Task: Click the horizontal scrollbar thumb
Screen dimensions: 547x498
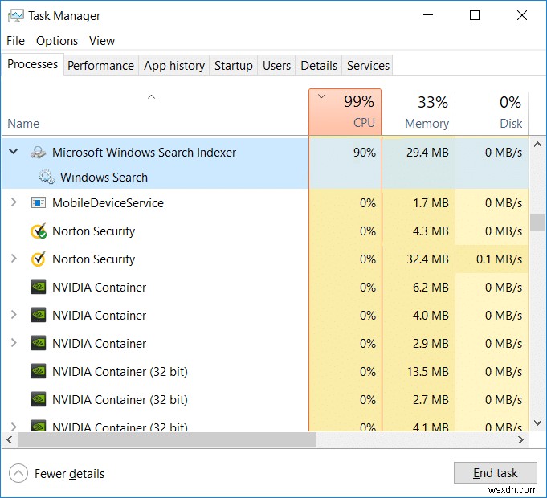Action: tap(167, 439)
